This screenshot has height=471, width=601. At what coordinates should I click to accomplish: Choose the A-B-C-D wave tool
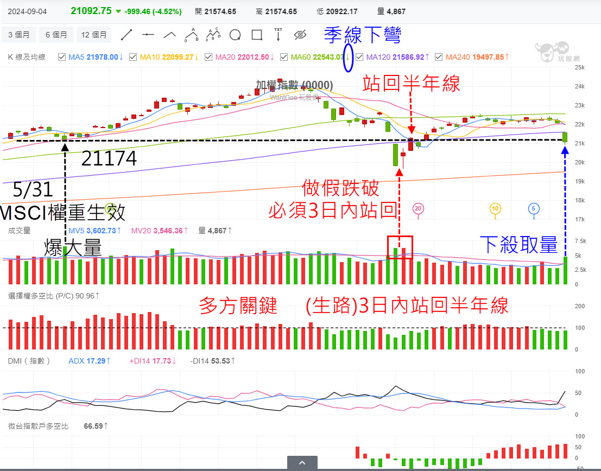pyautogui.click(x=213, y=35)
